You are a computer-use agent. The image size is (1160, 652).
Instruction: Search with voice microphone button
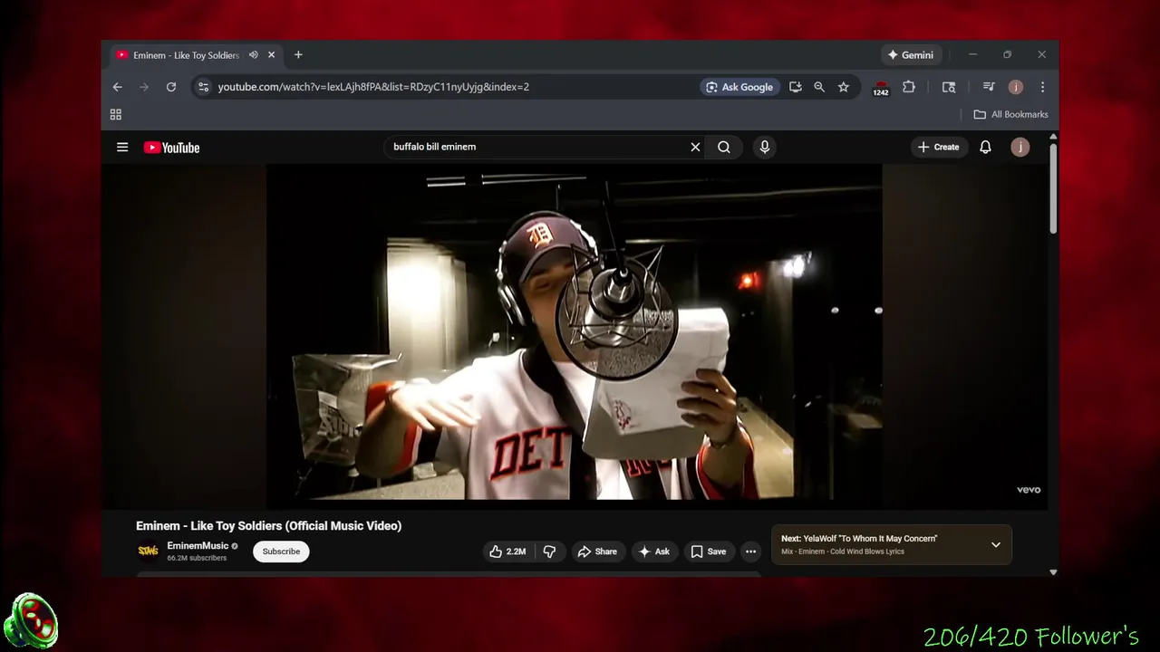pos(765,147)
